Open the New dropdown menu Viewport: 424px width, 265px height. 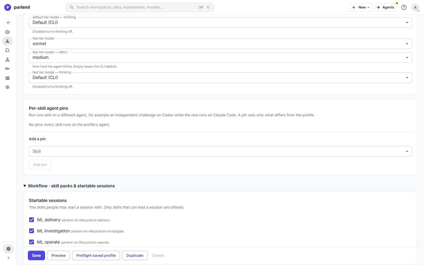pos(361,7)
